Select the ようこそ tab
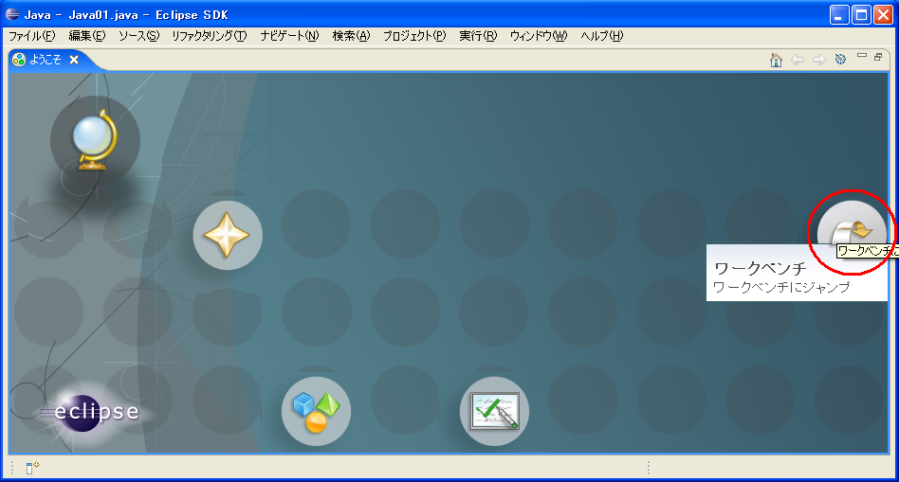This screenshot has height=482, width=899. 45,60
